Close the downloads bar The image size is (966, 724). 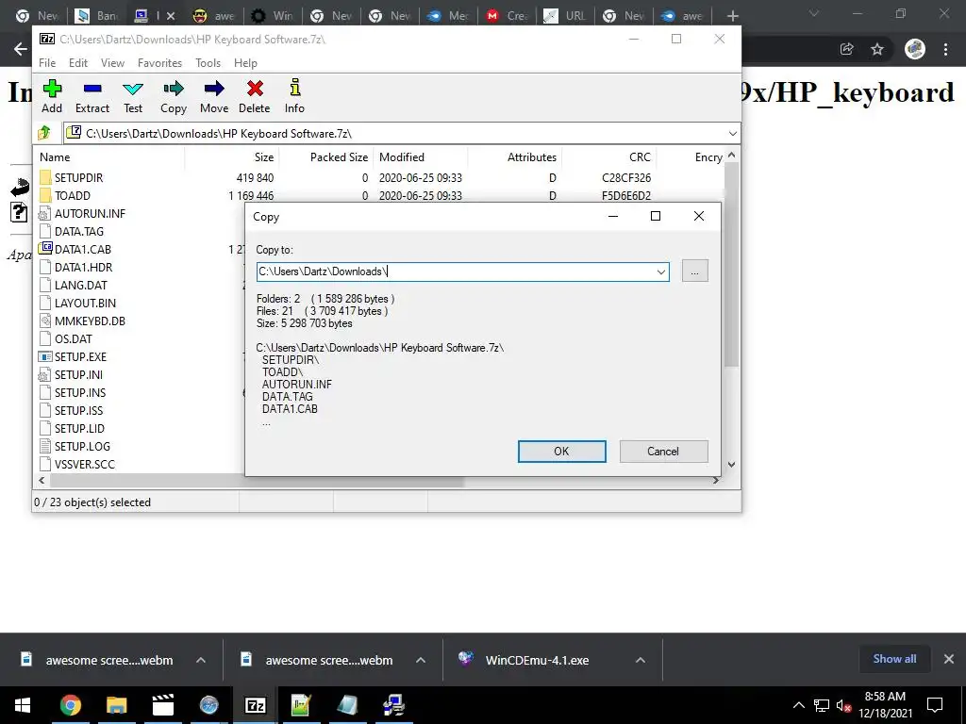[949, 659]
